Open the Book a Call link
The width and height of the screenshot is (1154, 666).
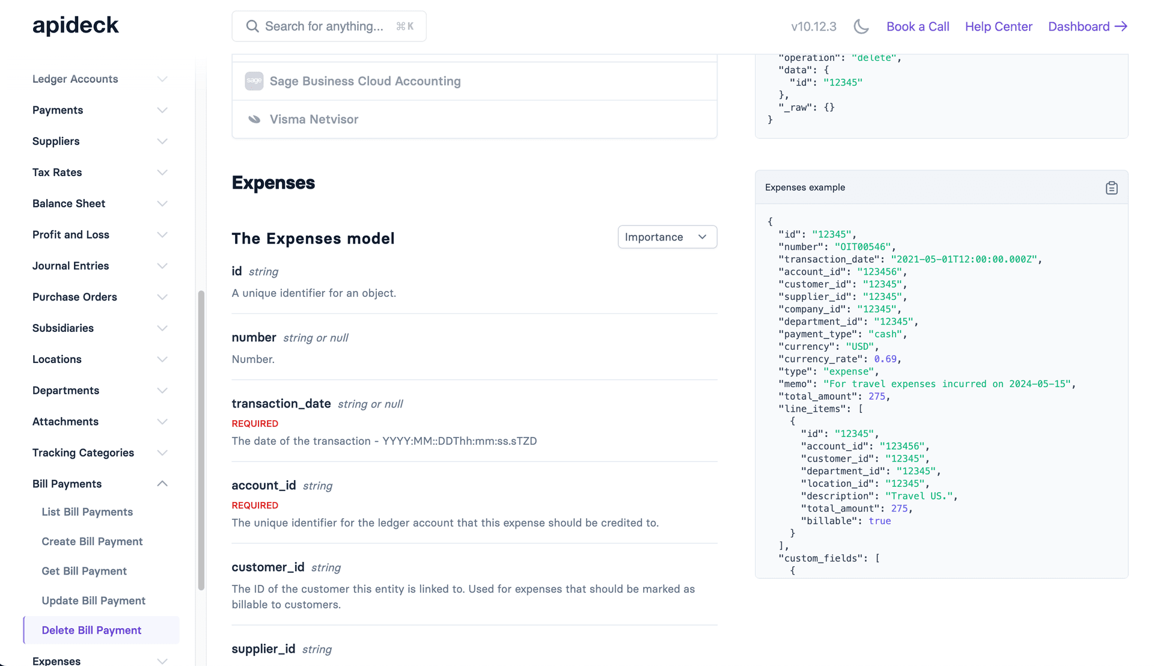[917, 26]
